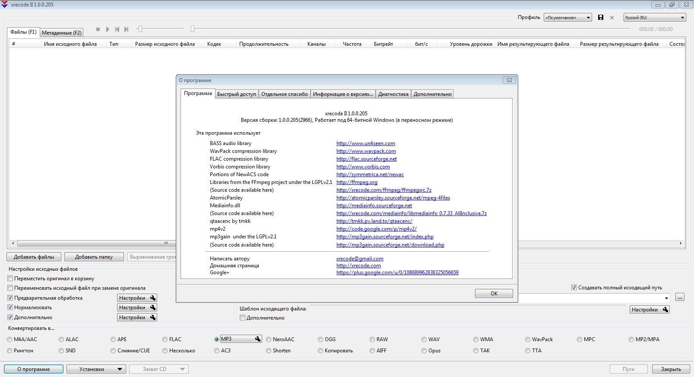This screenshot has height=377, width=694.
Task: Click the Шаблон исходящего файла input field
Action: tap(468, 309)
